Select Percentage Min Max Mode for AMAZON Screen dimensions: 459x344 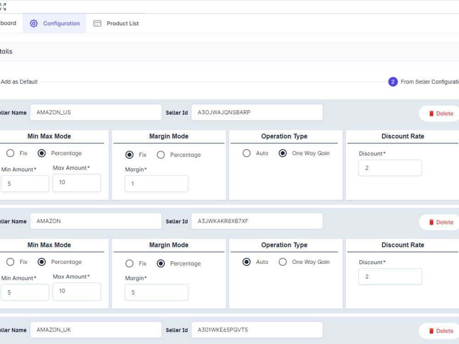point(42,262)
